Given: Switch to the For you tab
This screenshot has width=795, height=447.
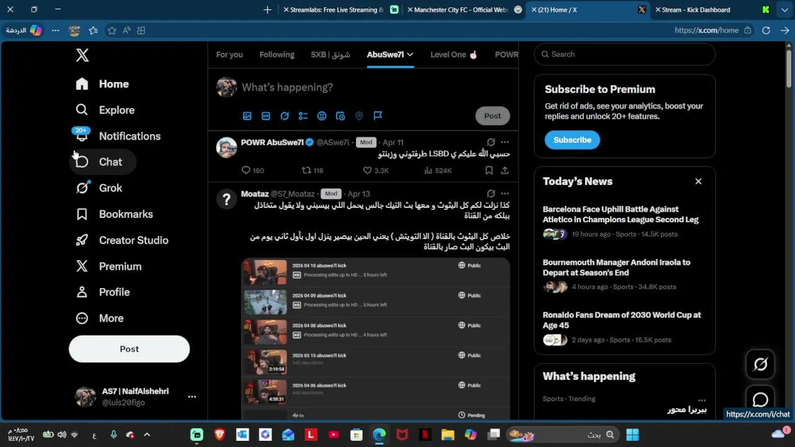Looking at the screenshot, I should pyautogui.click(x=229, y=55).
